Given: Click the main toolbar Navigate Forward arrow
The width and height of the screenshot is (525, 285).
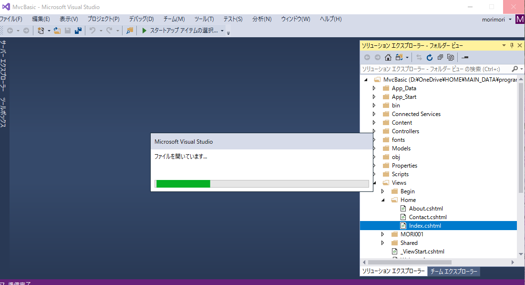Looking at the screenshot, I should 26,31.
